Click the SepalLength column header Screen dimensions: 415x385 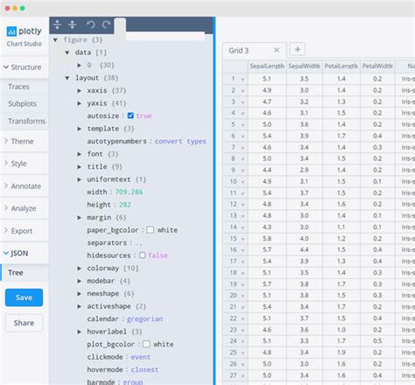click(267, 66)
